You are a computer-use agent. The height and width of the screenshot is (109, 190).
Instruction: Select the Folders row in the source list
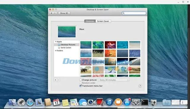[66, 51]
